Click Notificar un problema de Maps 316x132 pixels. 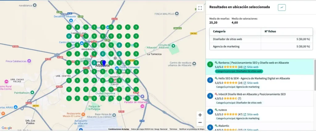tap(192, 129)
